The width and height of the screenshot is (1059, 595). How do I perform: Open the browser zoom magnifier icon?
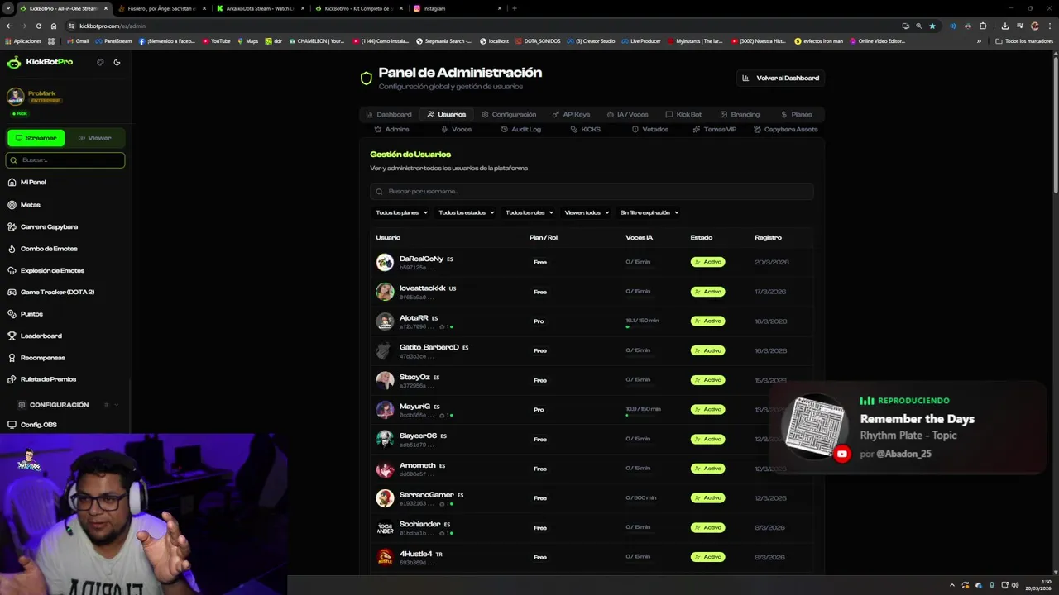point(918,26)
